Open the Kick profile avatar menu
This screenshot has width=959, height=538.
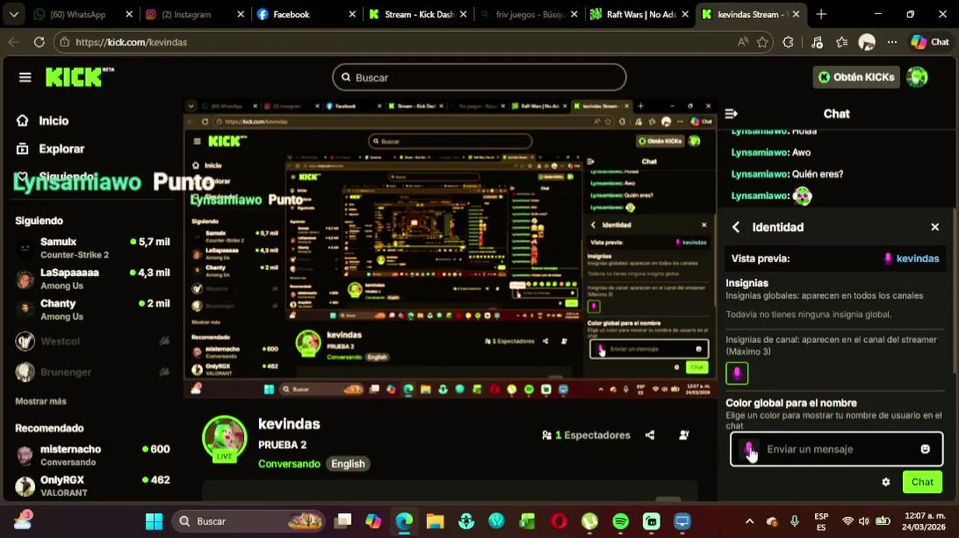click(x=917, y=77)
